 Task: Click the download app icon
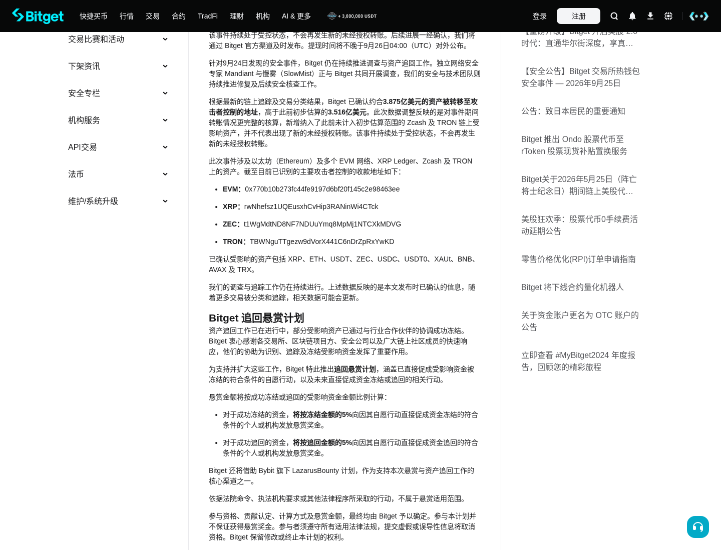(650, 16)
